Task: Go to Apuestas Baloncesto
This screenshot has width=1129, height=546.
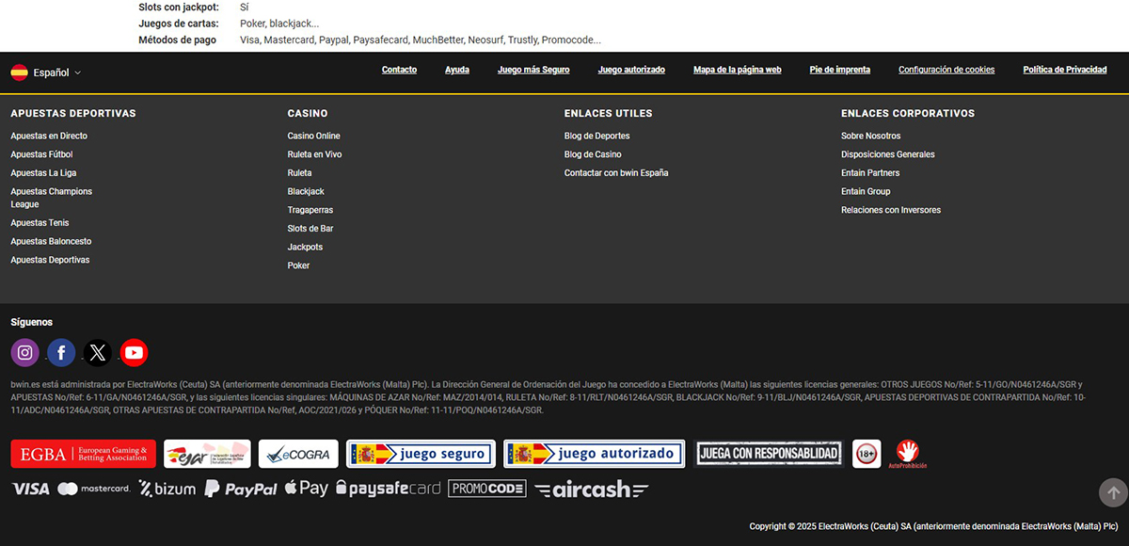Action: tap(51, 241)
